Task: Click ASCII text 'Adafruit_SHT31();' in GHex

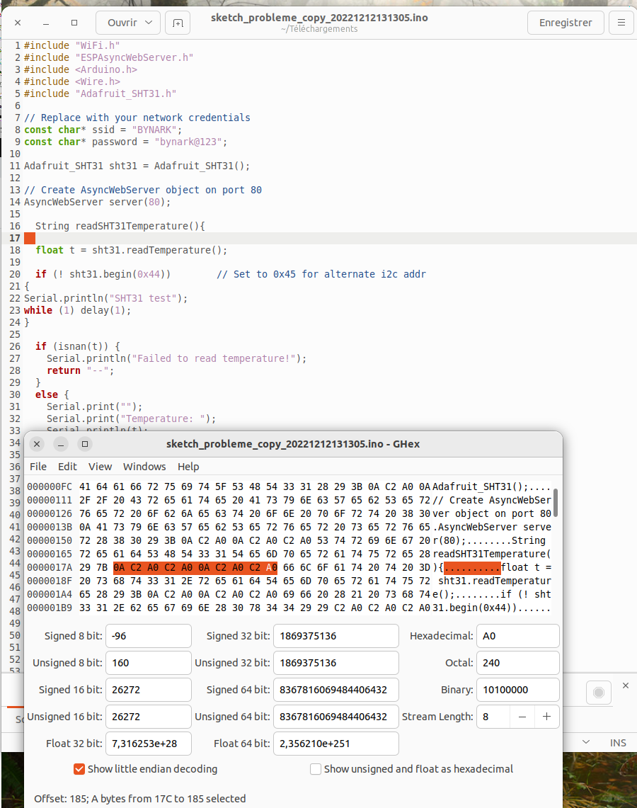Action: 480,486
